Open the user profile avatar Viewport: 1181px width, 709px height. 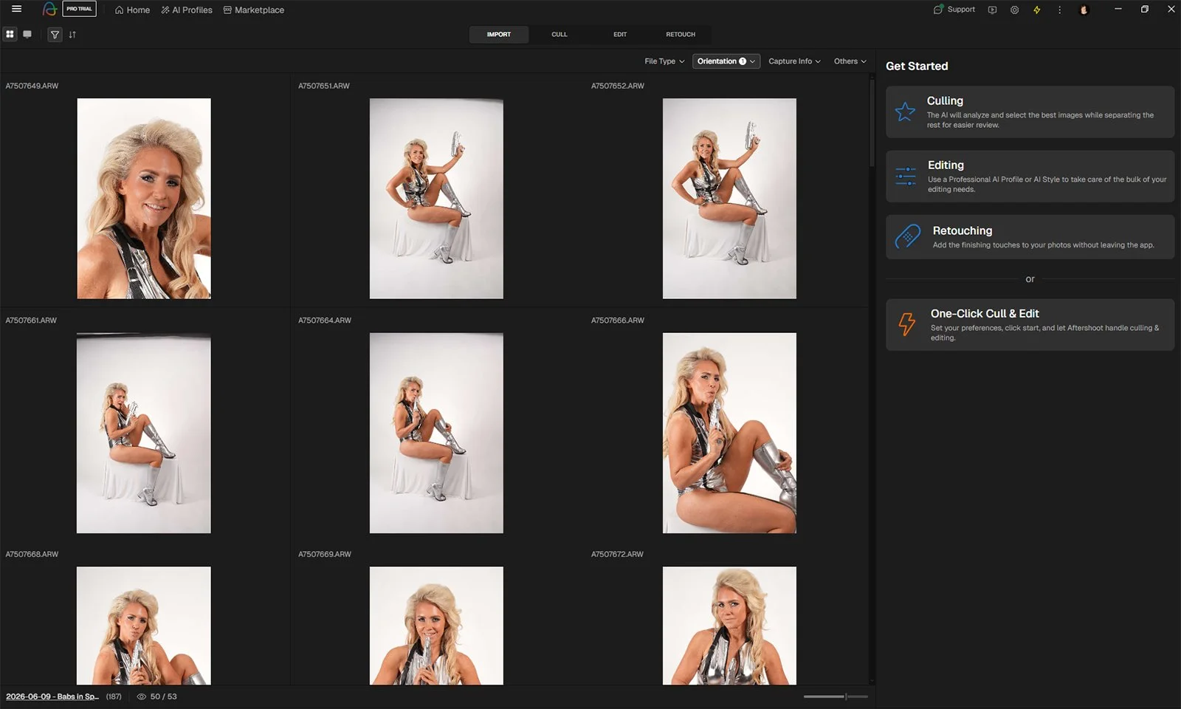tap(1084, 10)
